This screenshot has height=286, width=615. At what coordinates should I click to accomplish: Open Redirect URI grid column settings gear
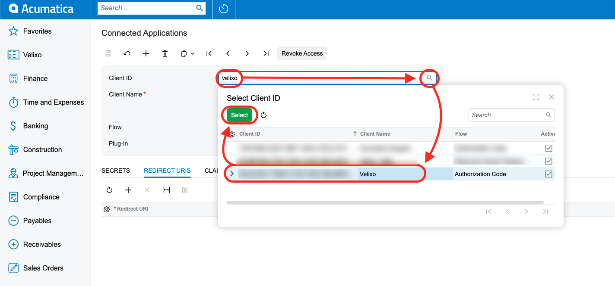107,209
